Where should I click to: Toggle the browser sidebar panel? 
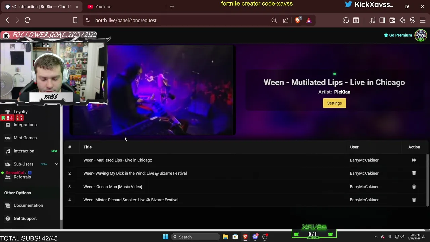click(382, 21)
